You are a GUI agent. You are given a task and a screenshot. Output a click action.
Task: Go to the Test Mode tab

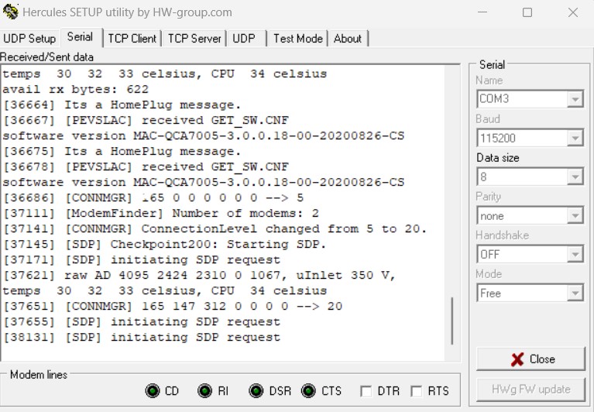coord(297,39)
